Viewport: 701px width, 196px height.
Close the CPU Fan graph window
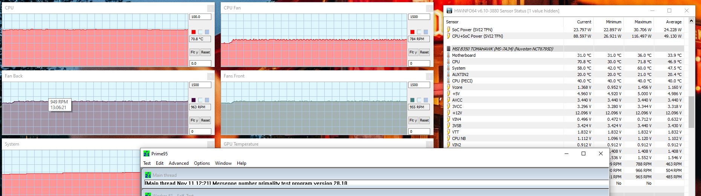coord(429,8)
